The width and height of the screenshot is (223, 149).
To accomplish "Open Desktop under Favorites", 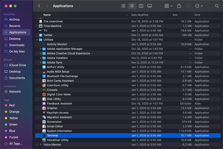I will click(x=16, y=38).
